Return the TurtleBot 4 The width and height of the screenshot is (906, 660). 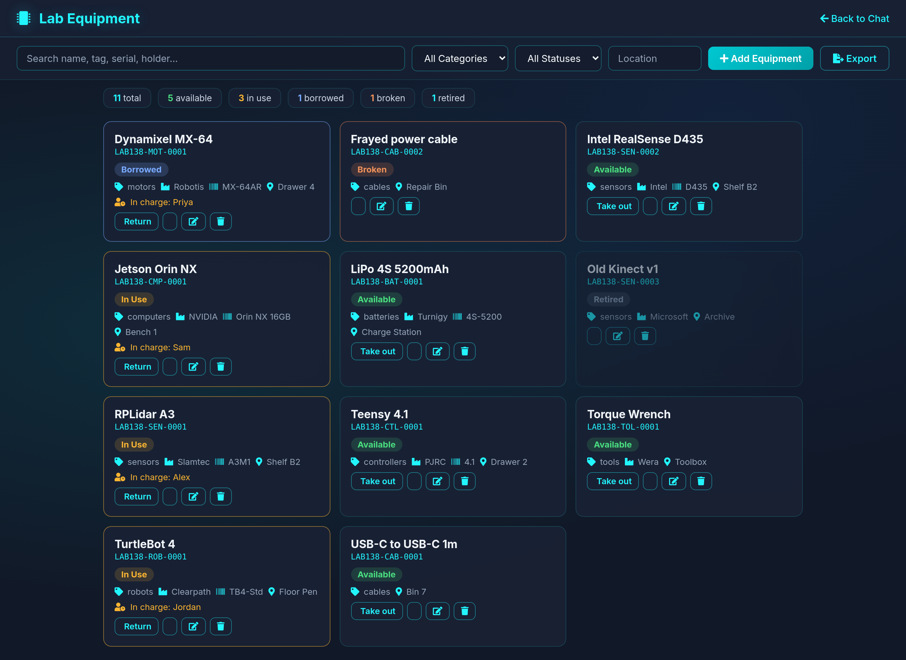(137, 626)
